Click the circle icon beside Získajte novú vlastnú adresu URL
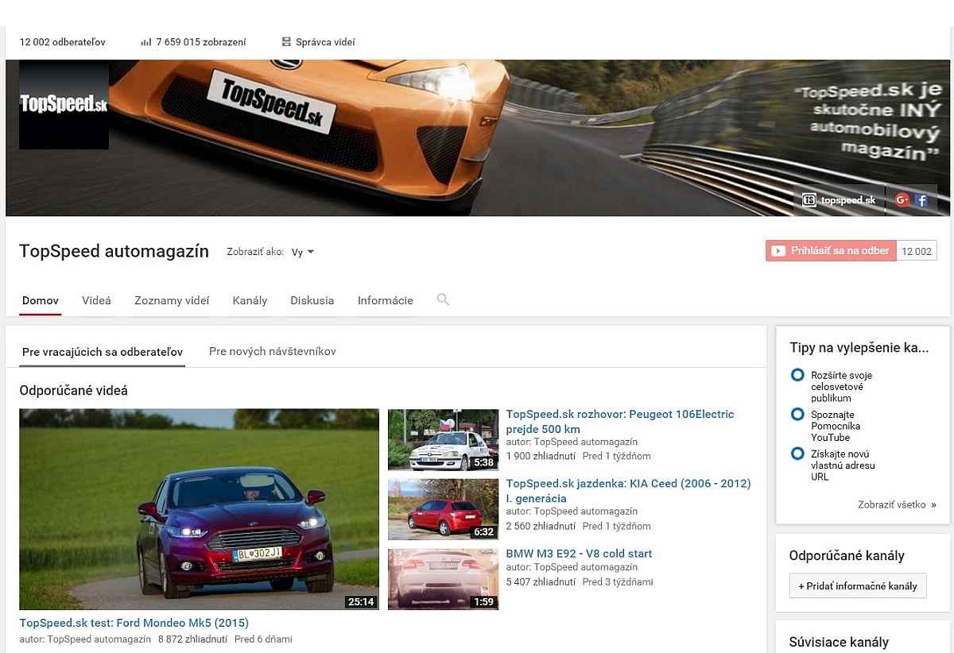 (797, 454)
